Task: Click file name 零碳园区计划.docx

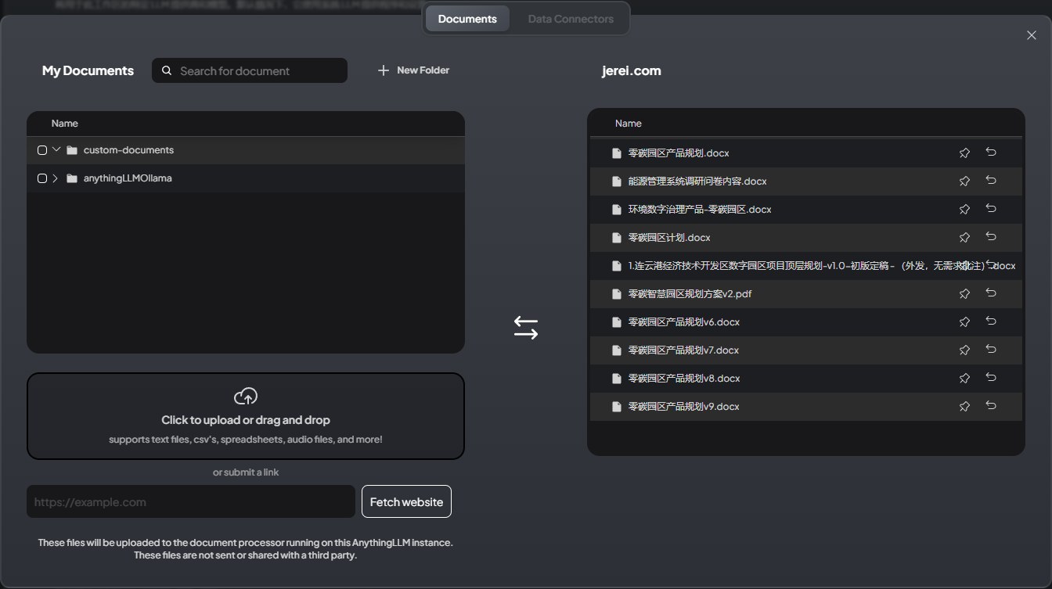Action: [x=669, y=238]
